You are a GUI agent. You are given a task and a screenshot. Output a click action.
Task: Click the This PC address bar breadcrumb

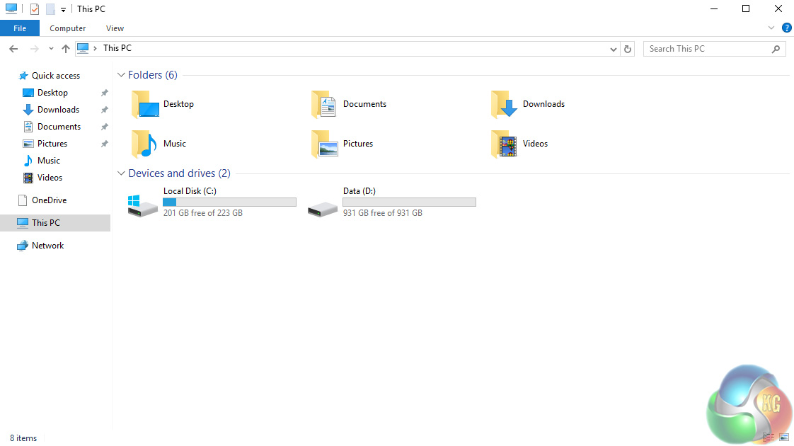[117, 48]
